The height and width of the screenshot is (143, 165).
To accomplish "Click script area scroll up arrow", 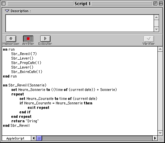I will coord(160,49).
